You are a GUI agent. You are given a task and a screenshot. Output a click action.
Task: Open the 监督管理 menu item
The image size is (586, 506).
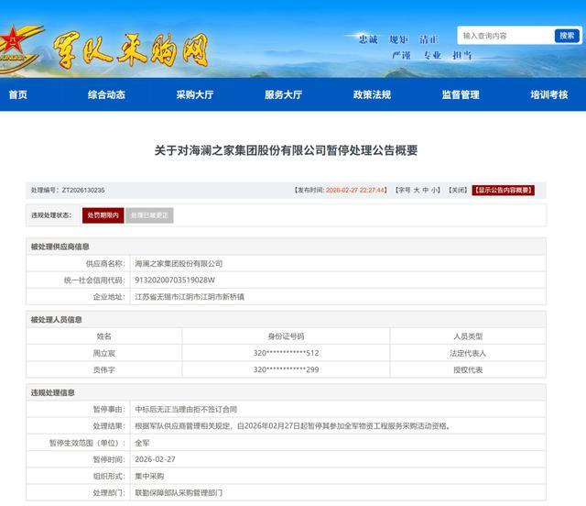(x=461, y=94)
